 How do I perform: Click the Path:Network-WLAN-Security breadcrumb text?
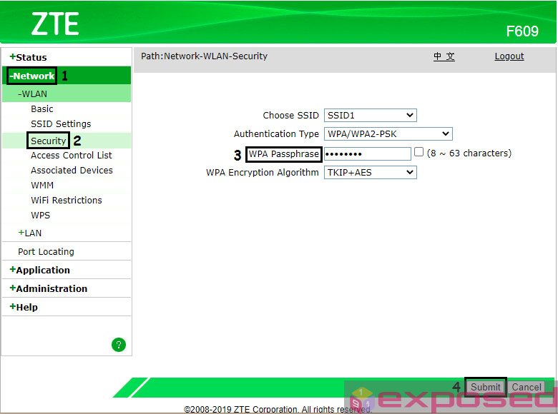(x=204, y=56)
